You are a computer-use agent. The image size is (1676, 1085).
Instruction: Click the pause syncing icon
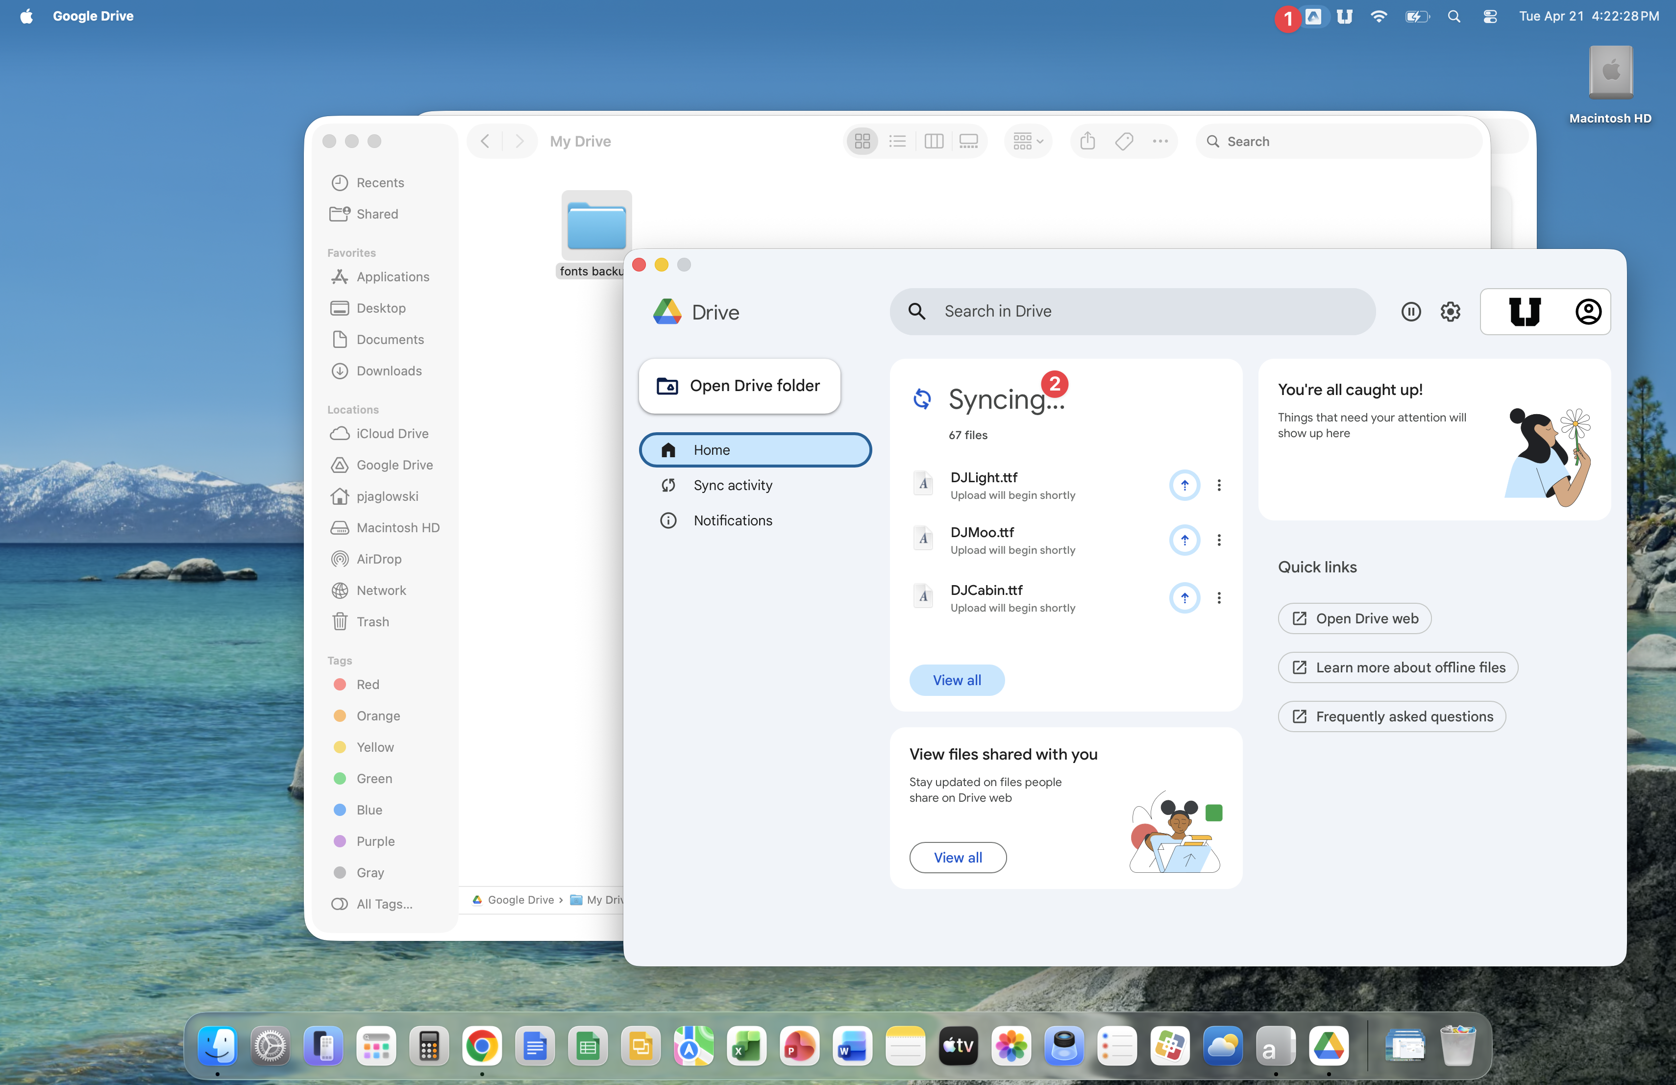click(x=1410, y=311)
